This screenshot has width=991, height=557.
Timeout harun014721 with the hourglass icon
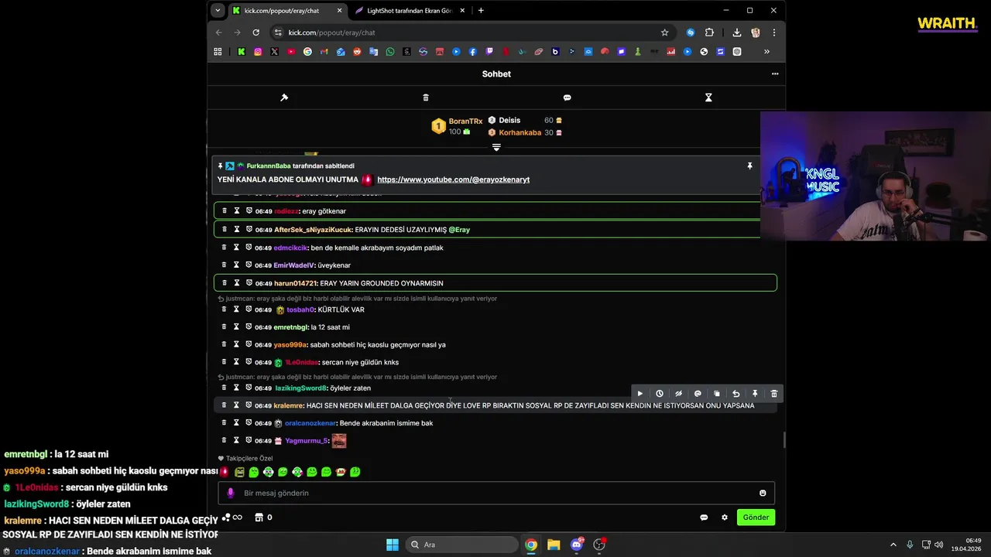(x=236, y=282)
